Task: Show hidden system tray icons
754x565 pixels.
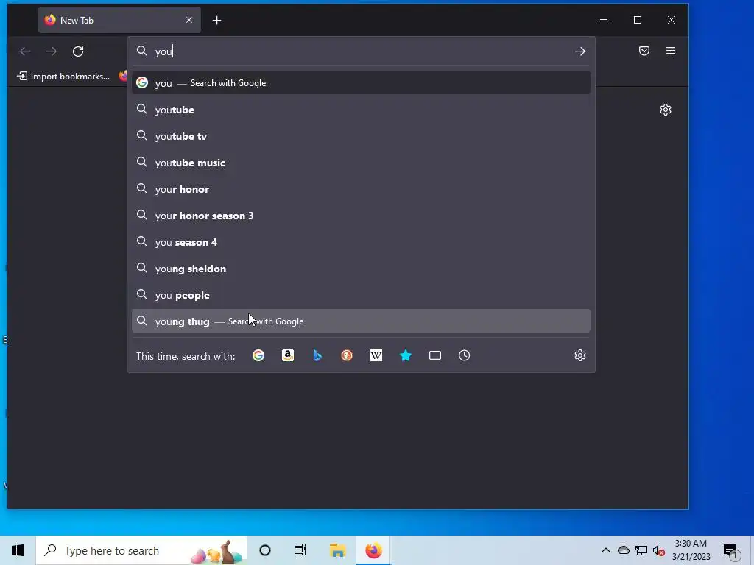Action: pyautogui.click(x=605, y=550)
